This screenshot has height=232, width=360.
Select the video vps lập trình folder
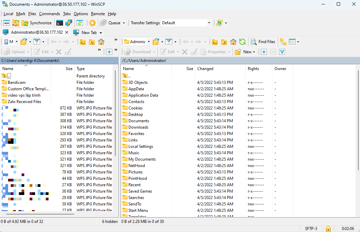[24, 95]
